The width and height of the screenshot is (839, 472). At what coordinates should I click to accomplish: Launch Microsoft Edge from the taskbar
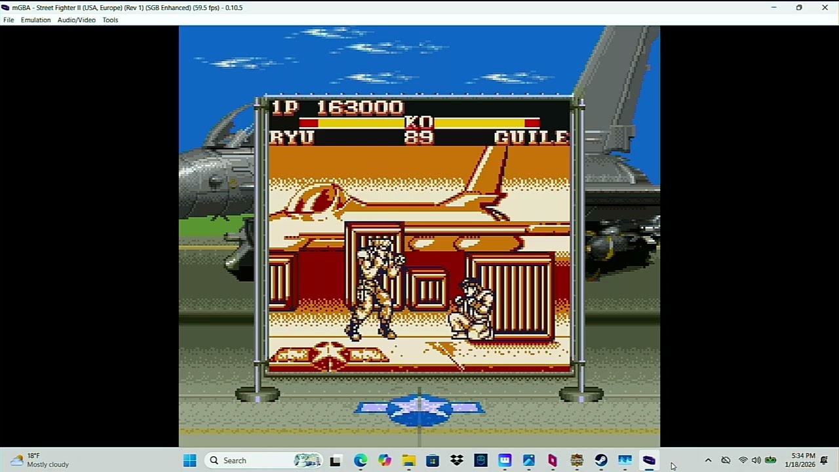pos(360,460)
